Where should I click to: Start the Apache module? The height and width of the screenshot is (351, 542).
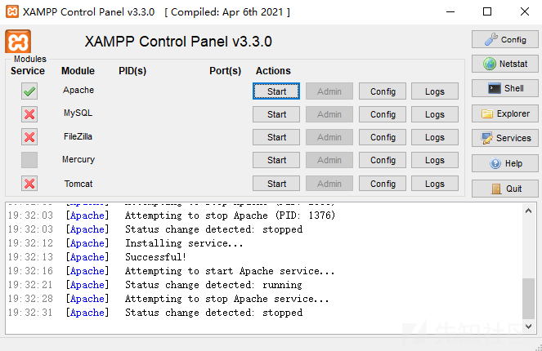276,91
